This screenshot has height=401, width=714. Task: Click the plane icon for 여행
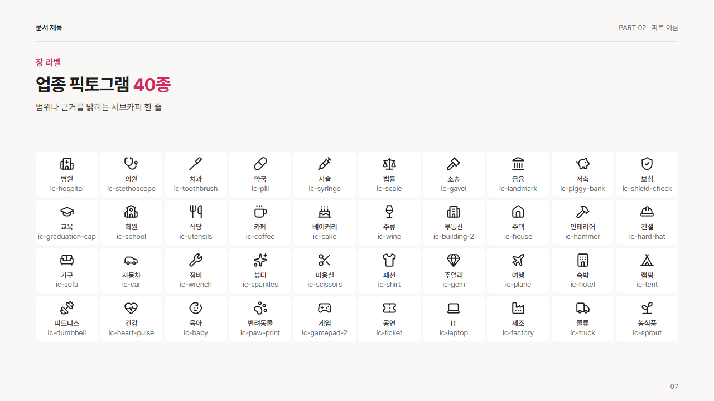pos(518,260)
